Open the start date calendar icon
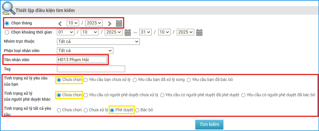Screen dimensions: 319x131 click(127, 32)
